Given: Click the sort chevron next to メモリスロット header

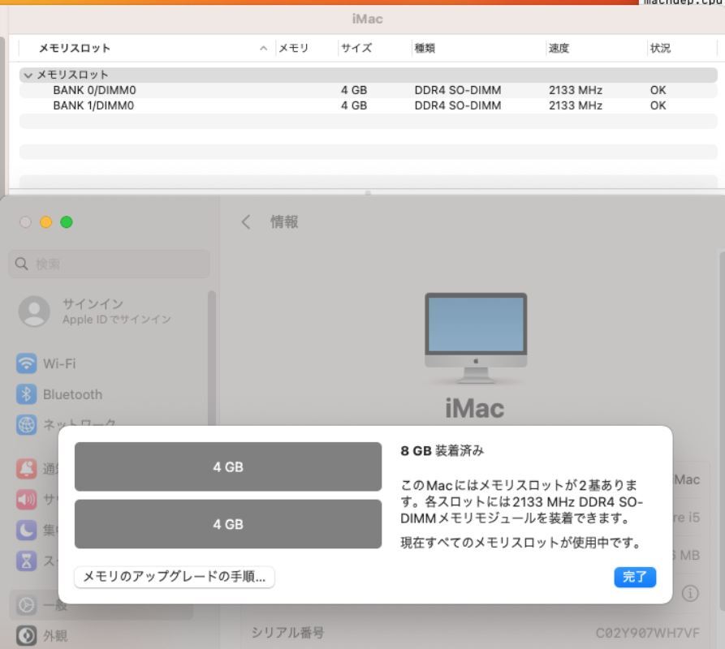Looking at the screenshot, I should [x=261, y=48].
